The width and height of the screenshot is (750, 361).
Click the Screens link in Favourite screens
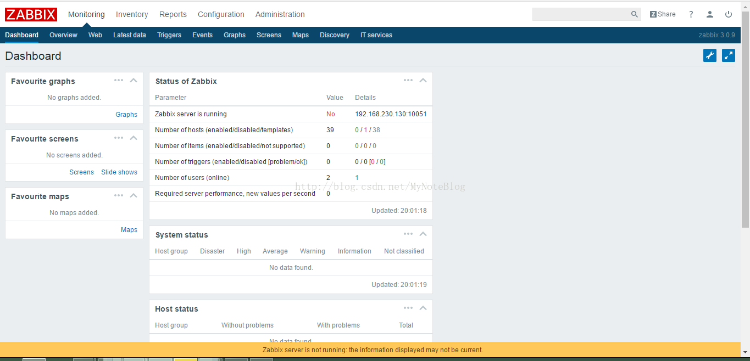pyautogui.click(x=81, y=172)
